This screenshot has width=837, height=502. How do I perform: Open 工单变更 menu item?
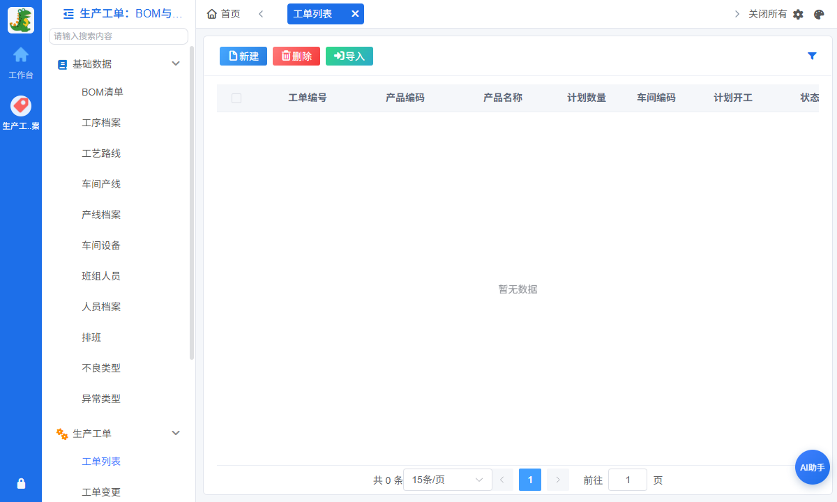click(x=101, y=492)
